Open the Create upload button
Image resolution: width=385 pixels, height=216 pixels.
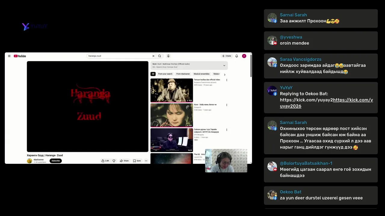(x=226, y=56)
